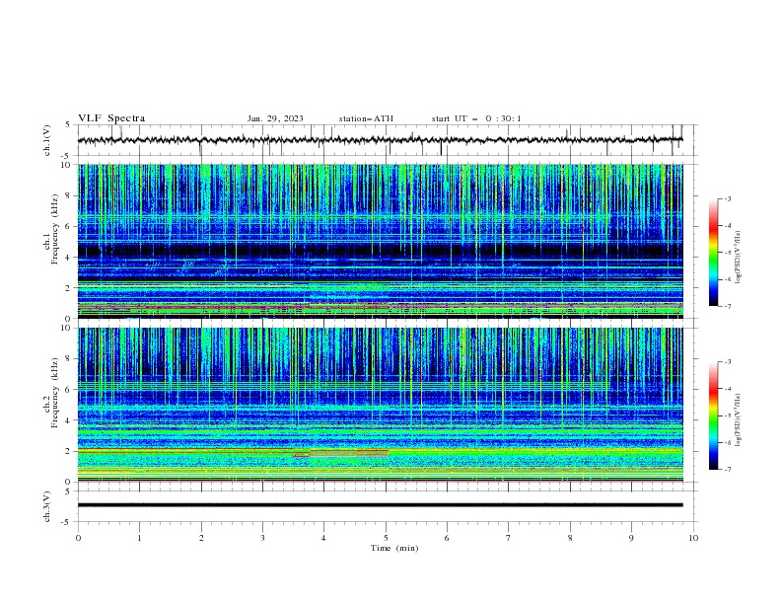Click the lower color bar tick "-6"
The height and width of the screenshot is (604, 781).
[727, 442]
